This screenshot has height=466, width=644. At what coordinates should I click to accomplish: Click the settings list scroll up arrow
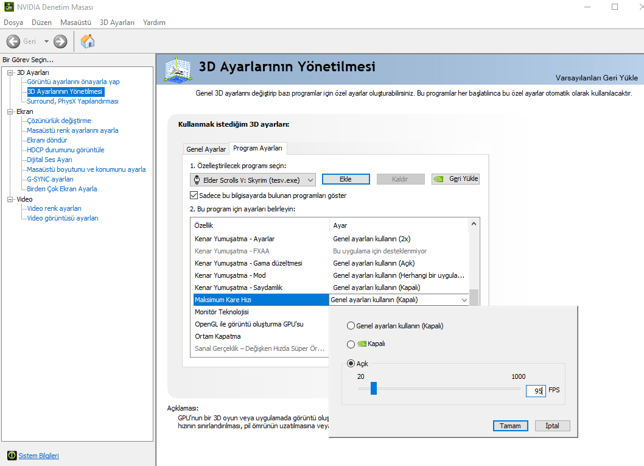coord(474,224)
